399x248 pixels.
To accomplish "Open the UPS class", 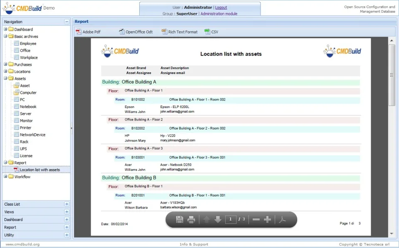I will coord(23,149).
